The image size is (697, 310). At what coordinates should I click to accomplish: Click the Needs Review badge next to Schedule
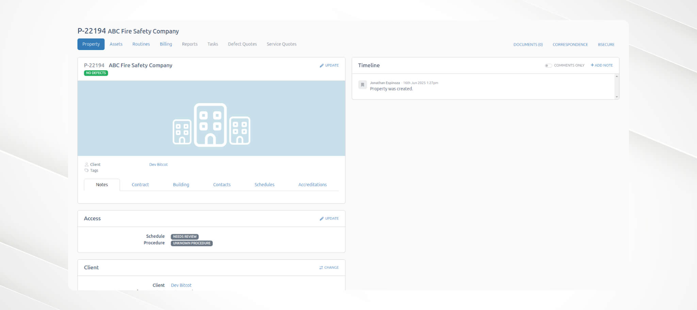click(x=185, y=236)
